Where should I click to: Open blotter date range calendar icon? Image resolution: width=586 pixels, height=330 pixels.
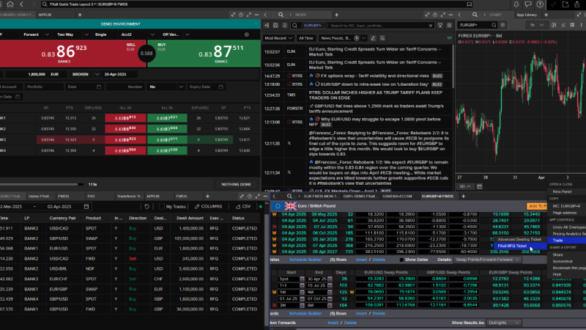tap(86, 207)
